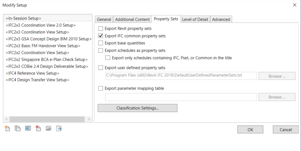Screen dimensions: 301x151
Task: Click the setup list's left scroll arrow
Action: pos(7,119)
